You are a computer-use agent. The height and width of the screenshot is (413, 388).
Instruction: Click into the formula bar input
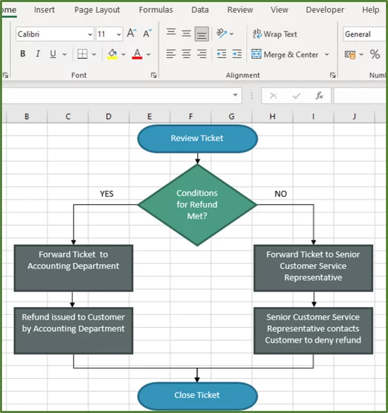tap(360, 96)
